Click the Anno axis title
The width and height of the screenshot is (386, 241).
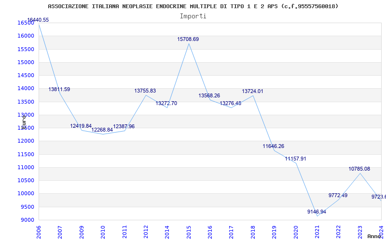[x=374, y=236]
